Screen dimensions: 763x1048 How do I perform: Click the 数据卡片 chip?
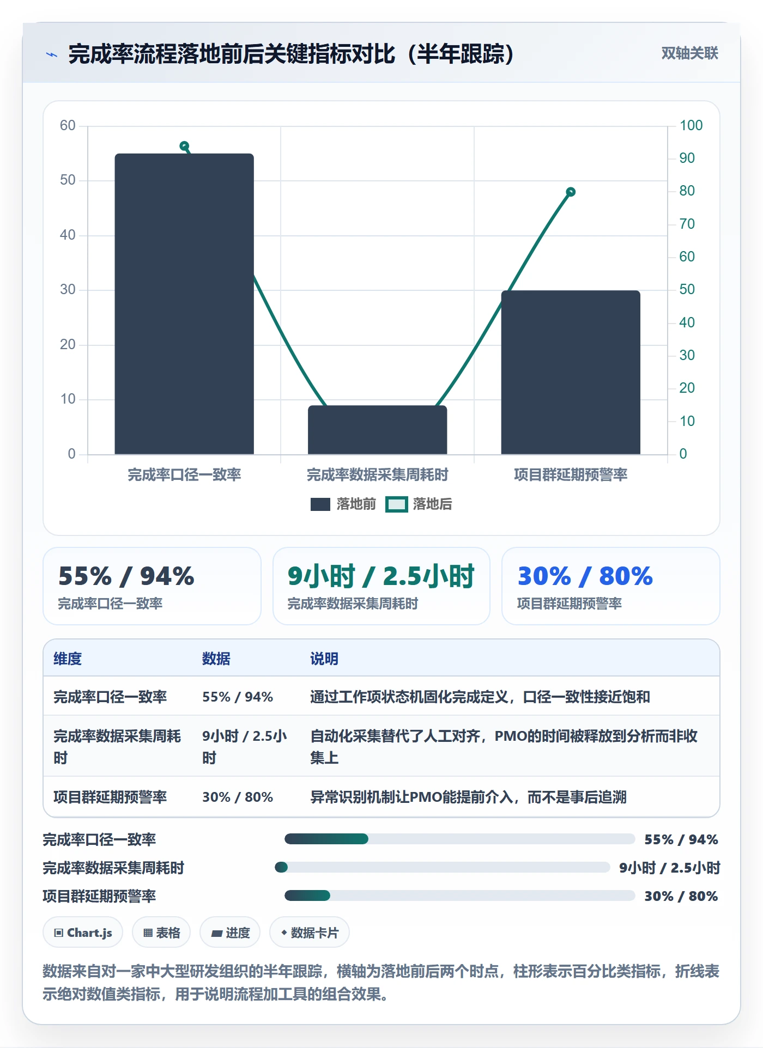(x=310, y=933)
